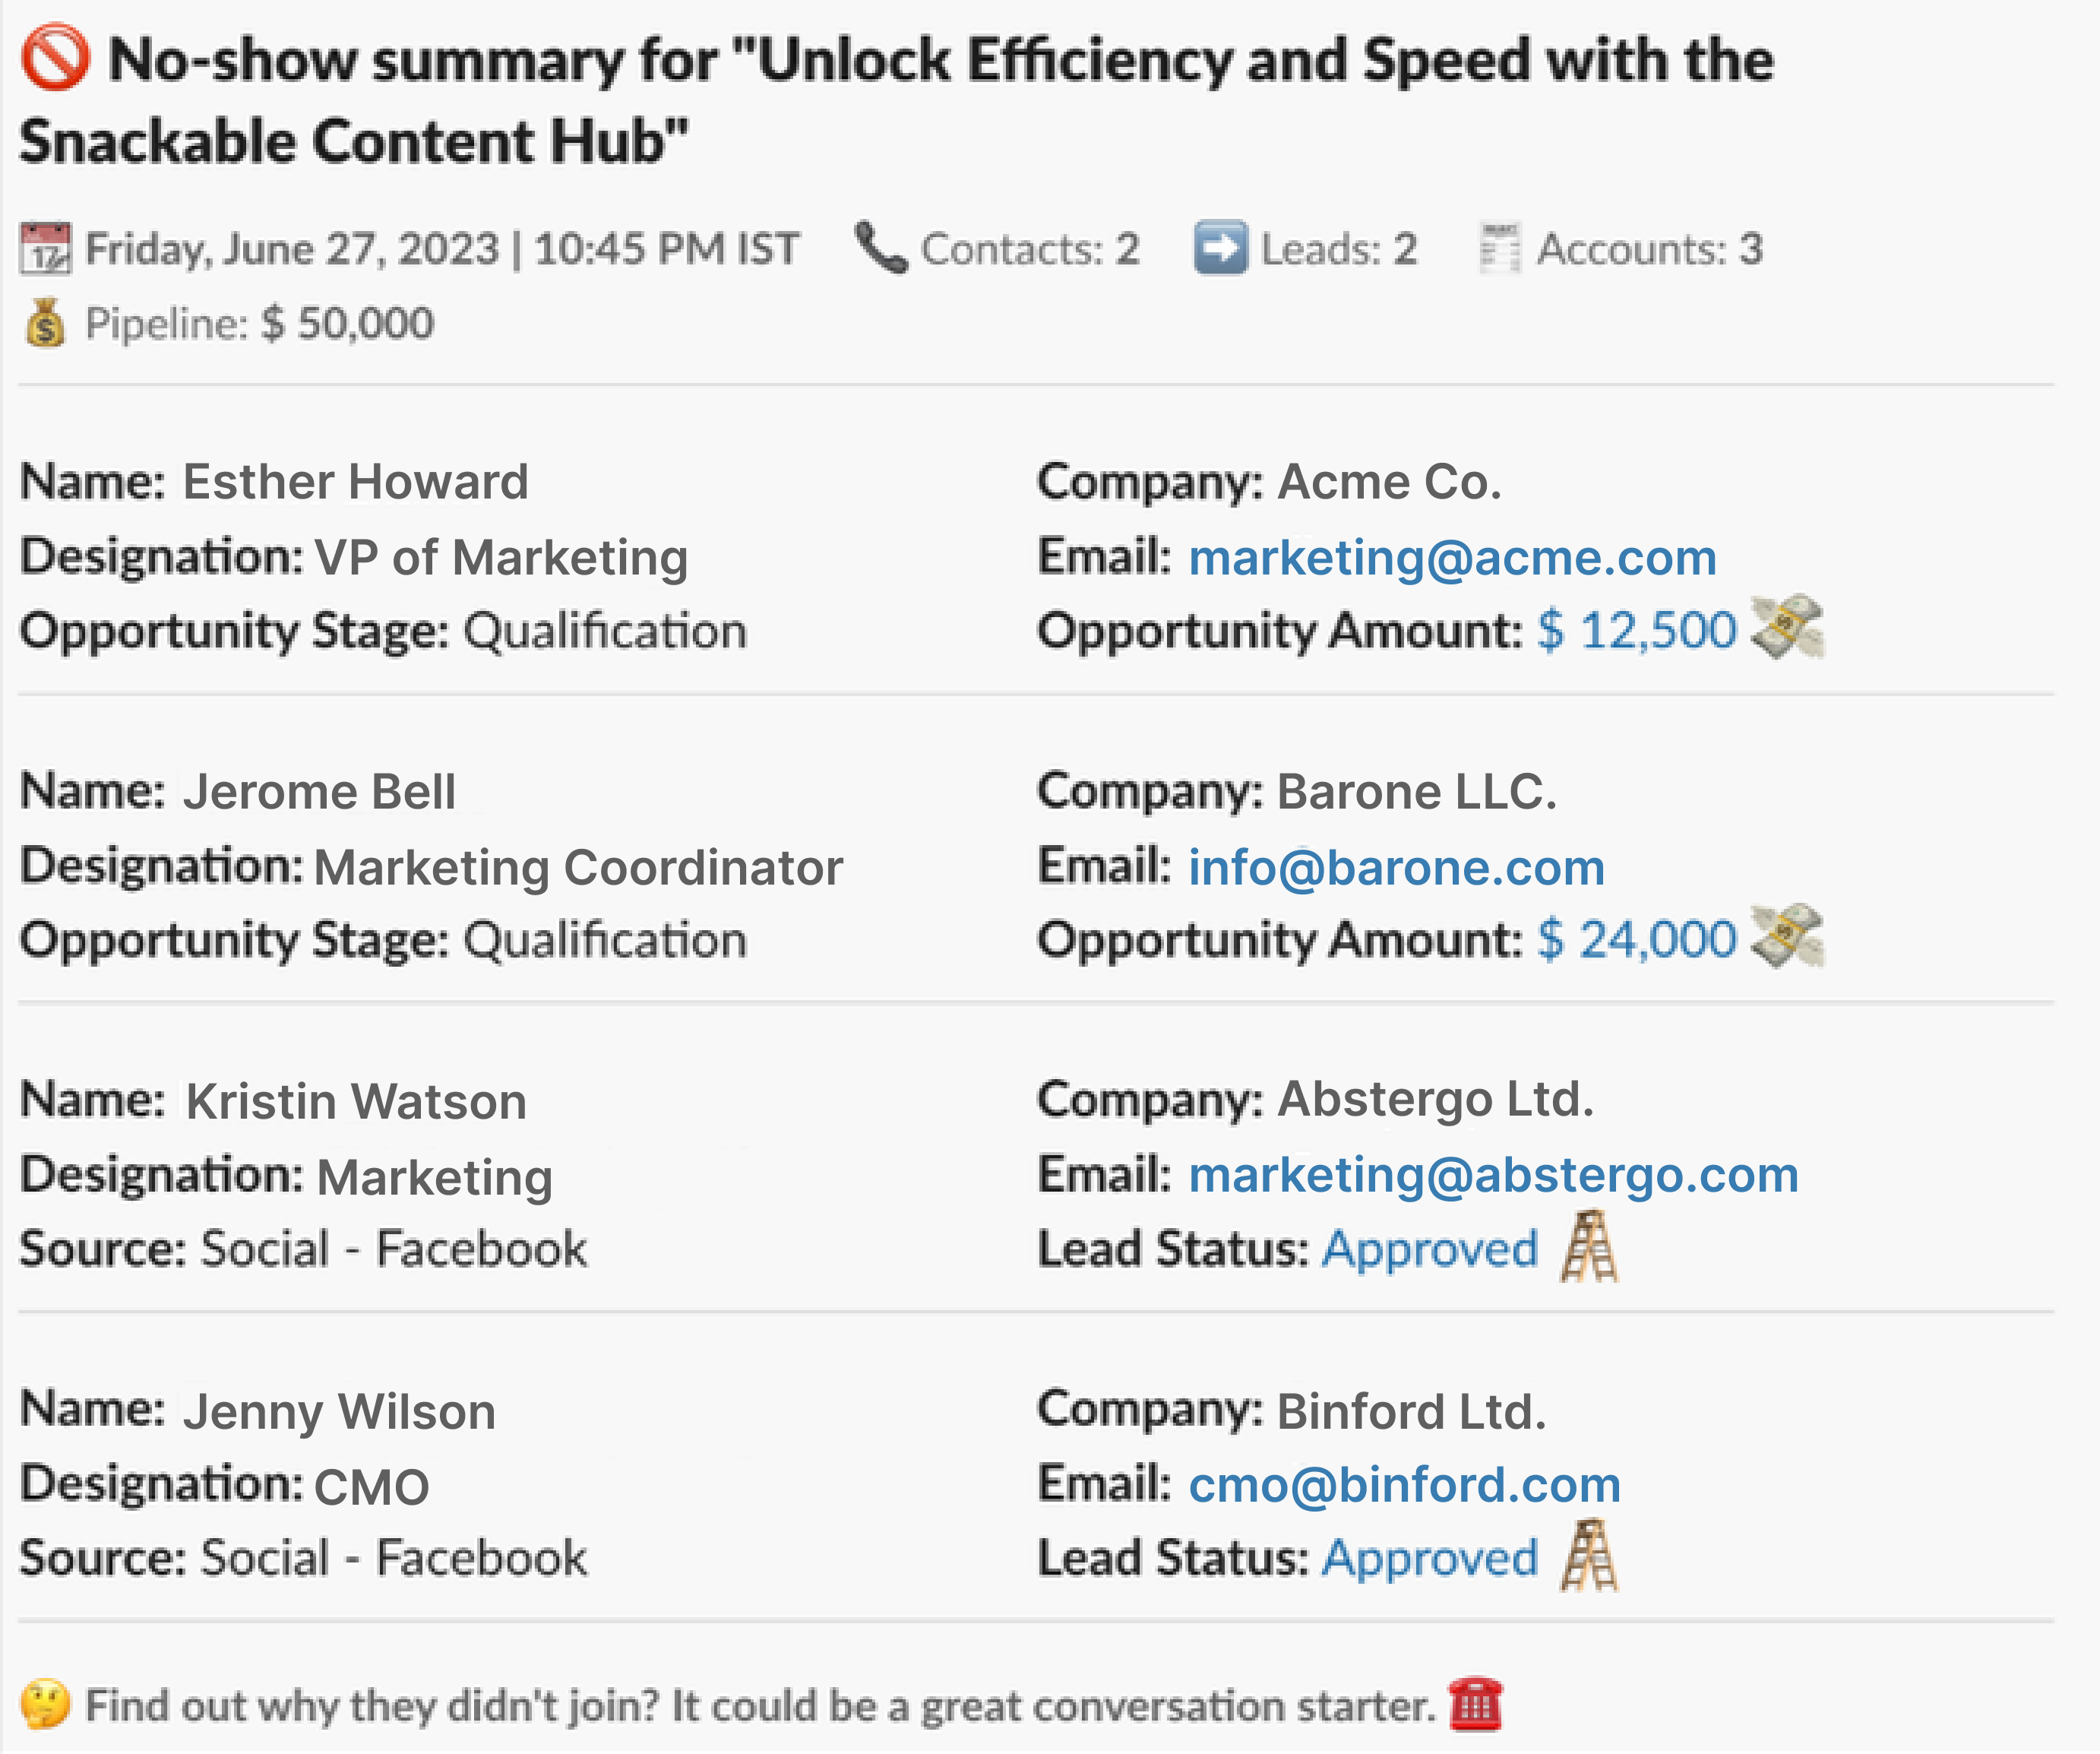The width and height of the screenshot is (2100, 1754).
Task: Click flying money icon beside $ 24,000
Action: point(1787,936)
